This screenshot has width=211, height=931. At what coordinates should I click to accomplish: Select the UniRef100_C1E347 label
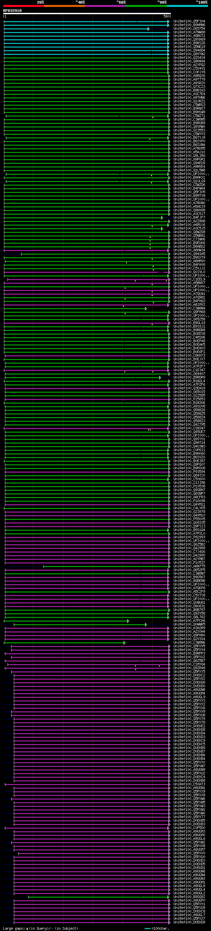[189, 370]
